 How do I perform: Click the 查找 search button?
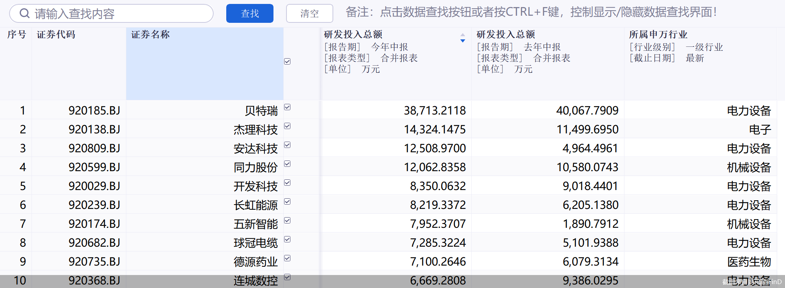click(250, 13)
